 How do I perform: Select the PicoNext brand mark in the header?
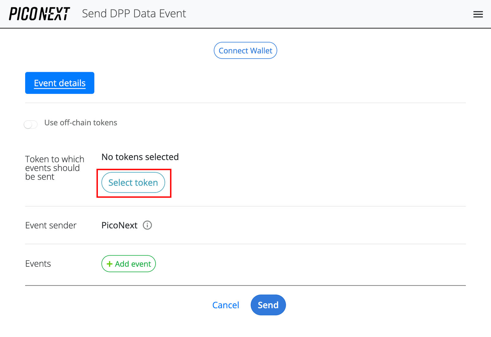(39, 13)
